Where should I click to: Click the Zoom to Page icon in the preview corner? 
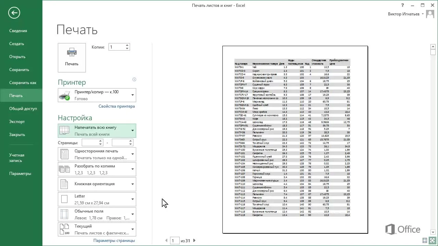pyautogui.click(x=432, y=241)
